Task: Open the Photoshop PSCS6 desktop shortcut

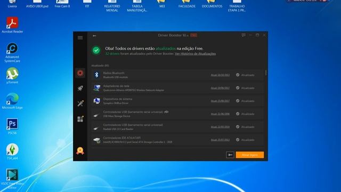Action: (x=12, y=126)
